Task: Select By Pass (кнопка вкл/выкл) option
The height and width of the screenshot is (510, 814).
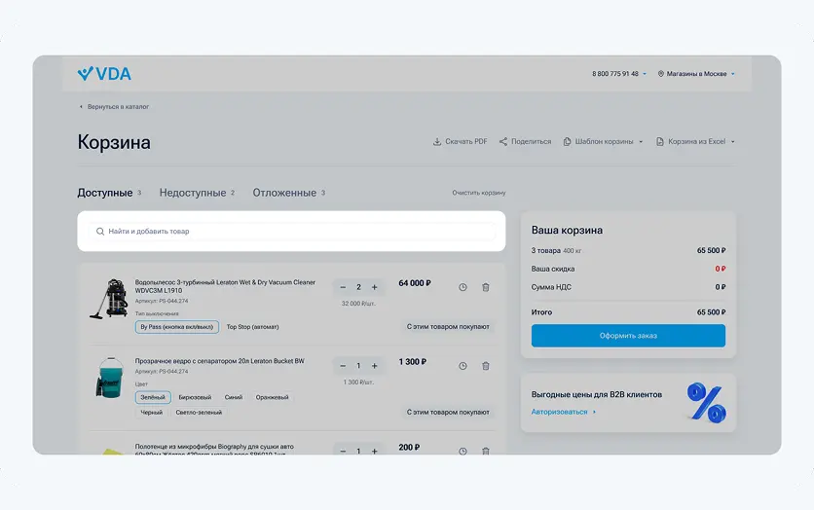Action: point(177,327)
